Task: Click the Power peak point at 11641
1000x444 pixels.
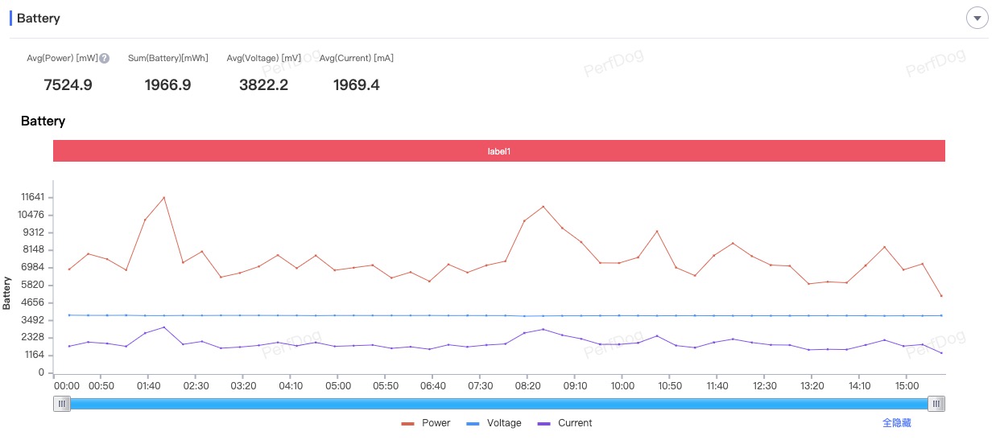Action: click(164, 198)
